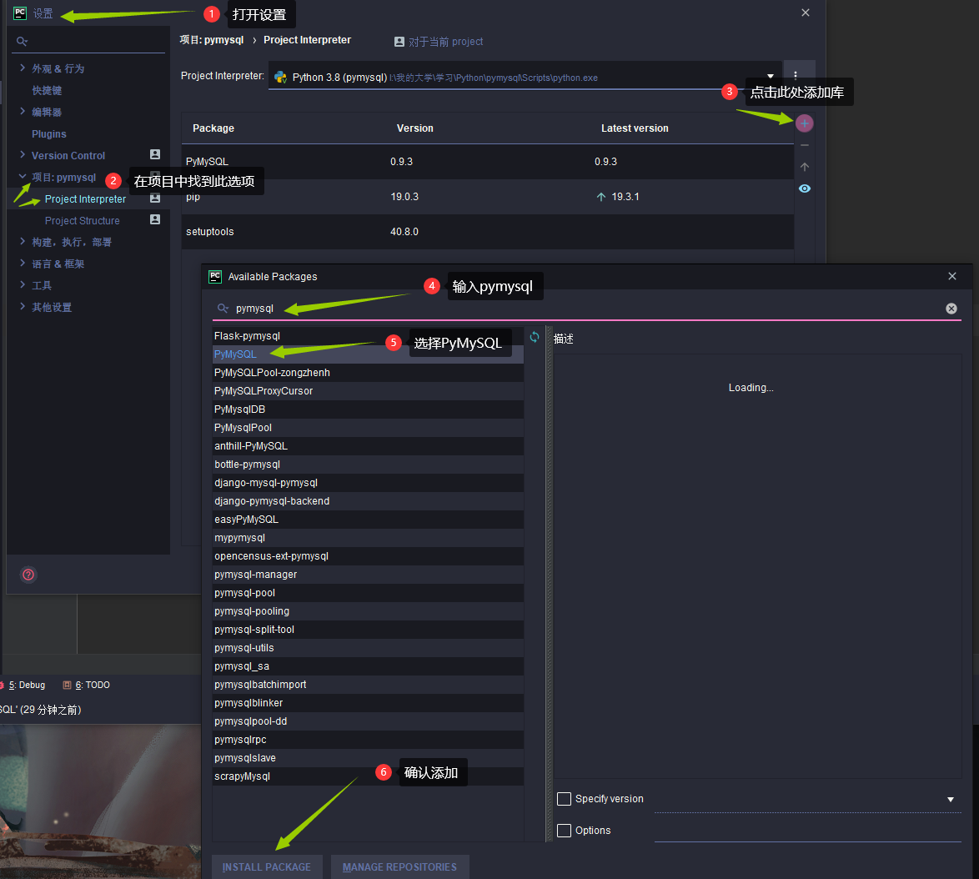Collapse the 项目: pymysql section

[x=23, y=177]
